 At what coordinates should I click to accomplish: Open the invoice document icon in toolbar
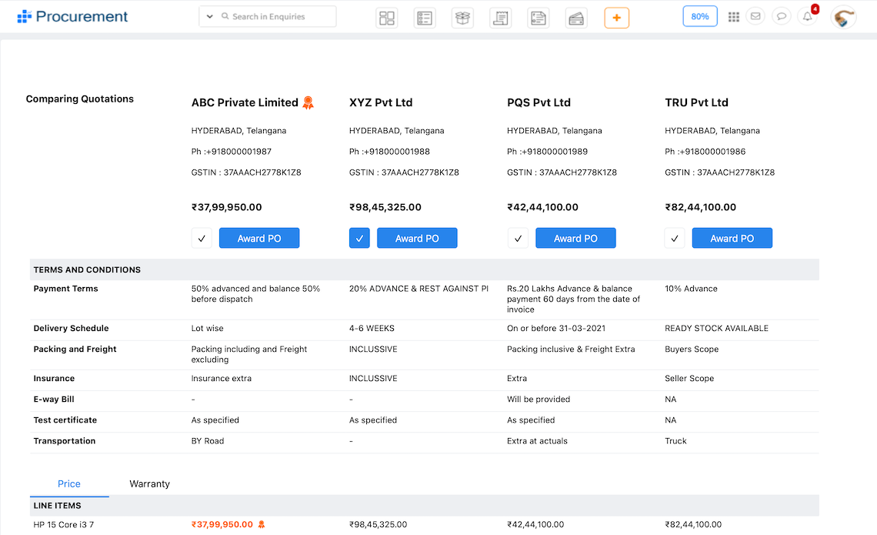[x=538, y=18]
